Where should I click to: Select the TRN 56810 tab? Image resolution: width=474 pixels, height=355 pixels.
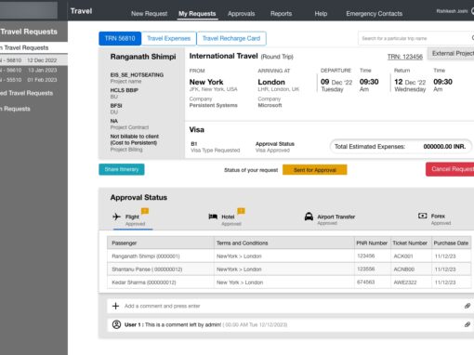pyautogui.click(x=120, y=38)
